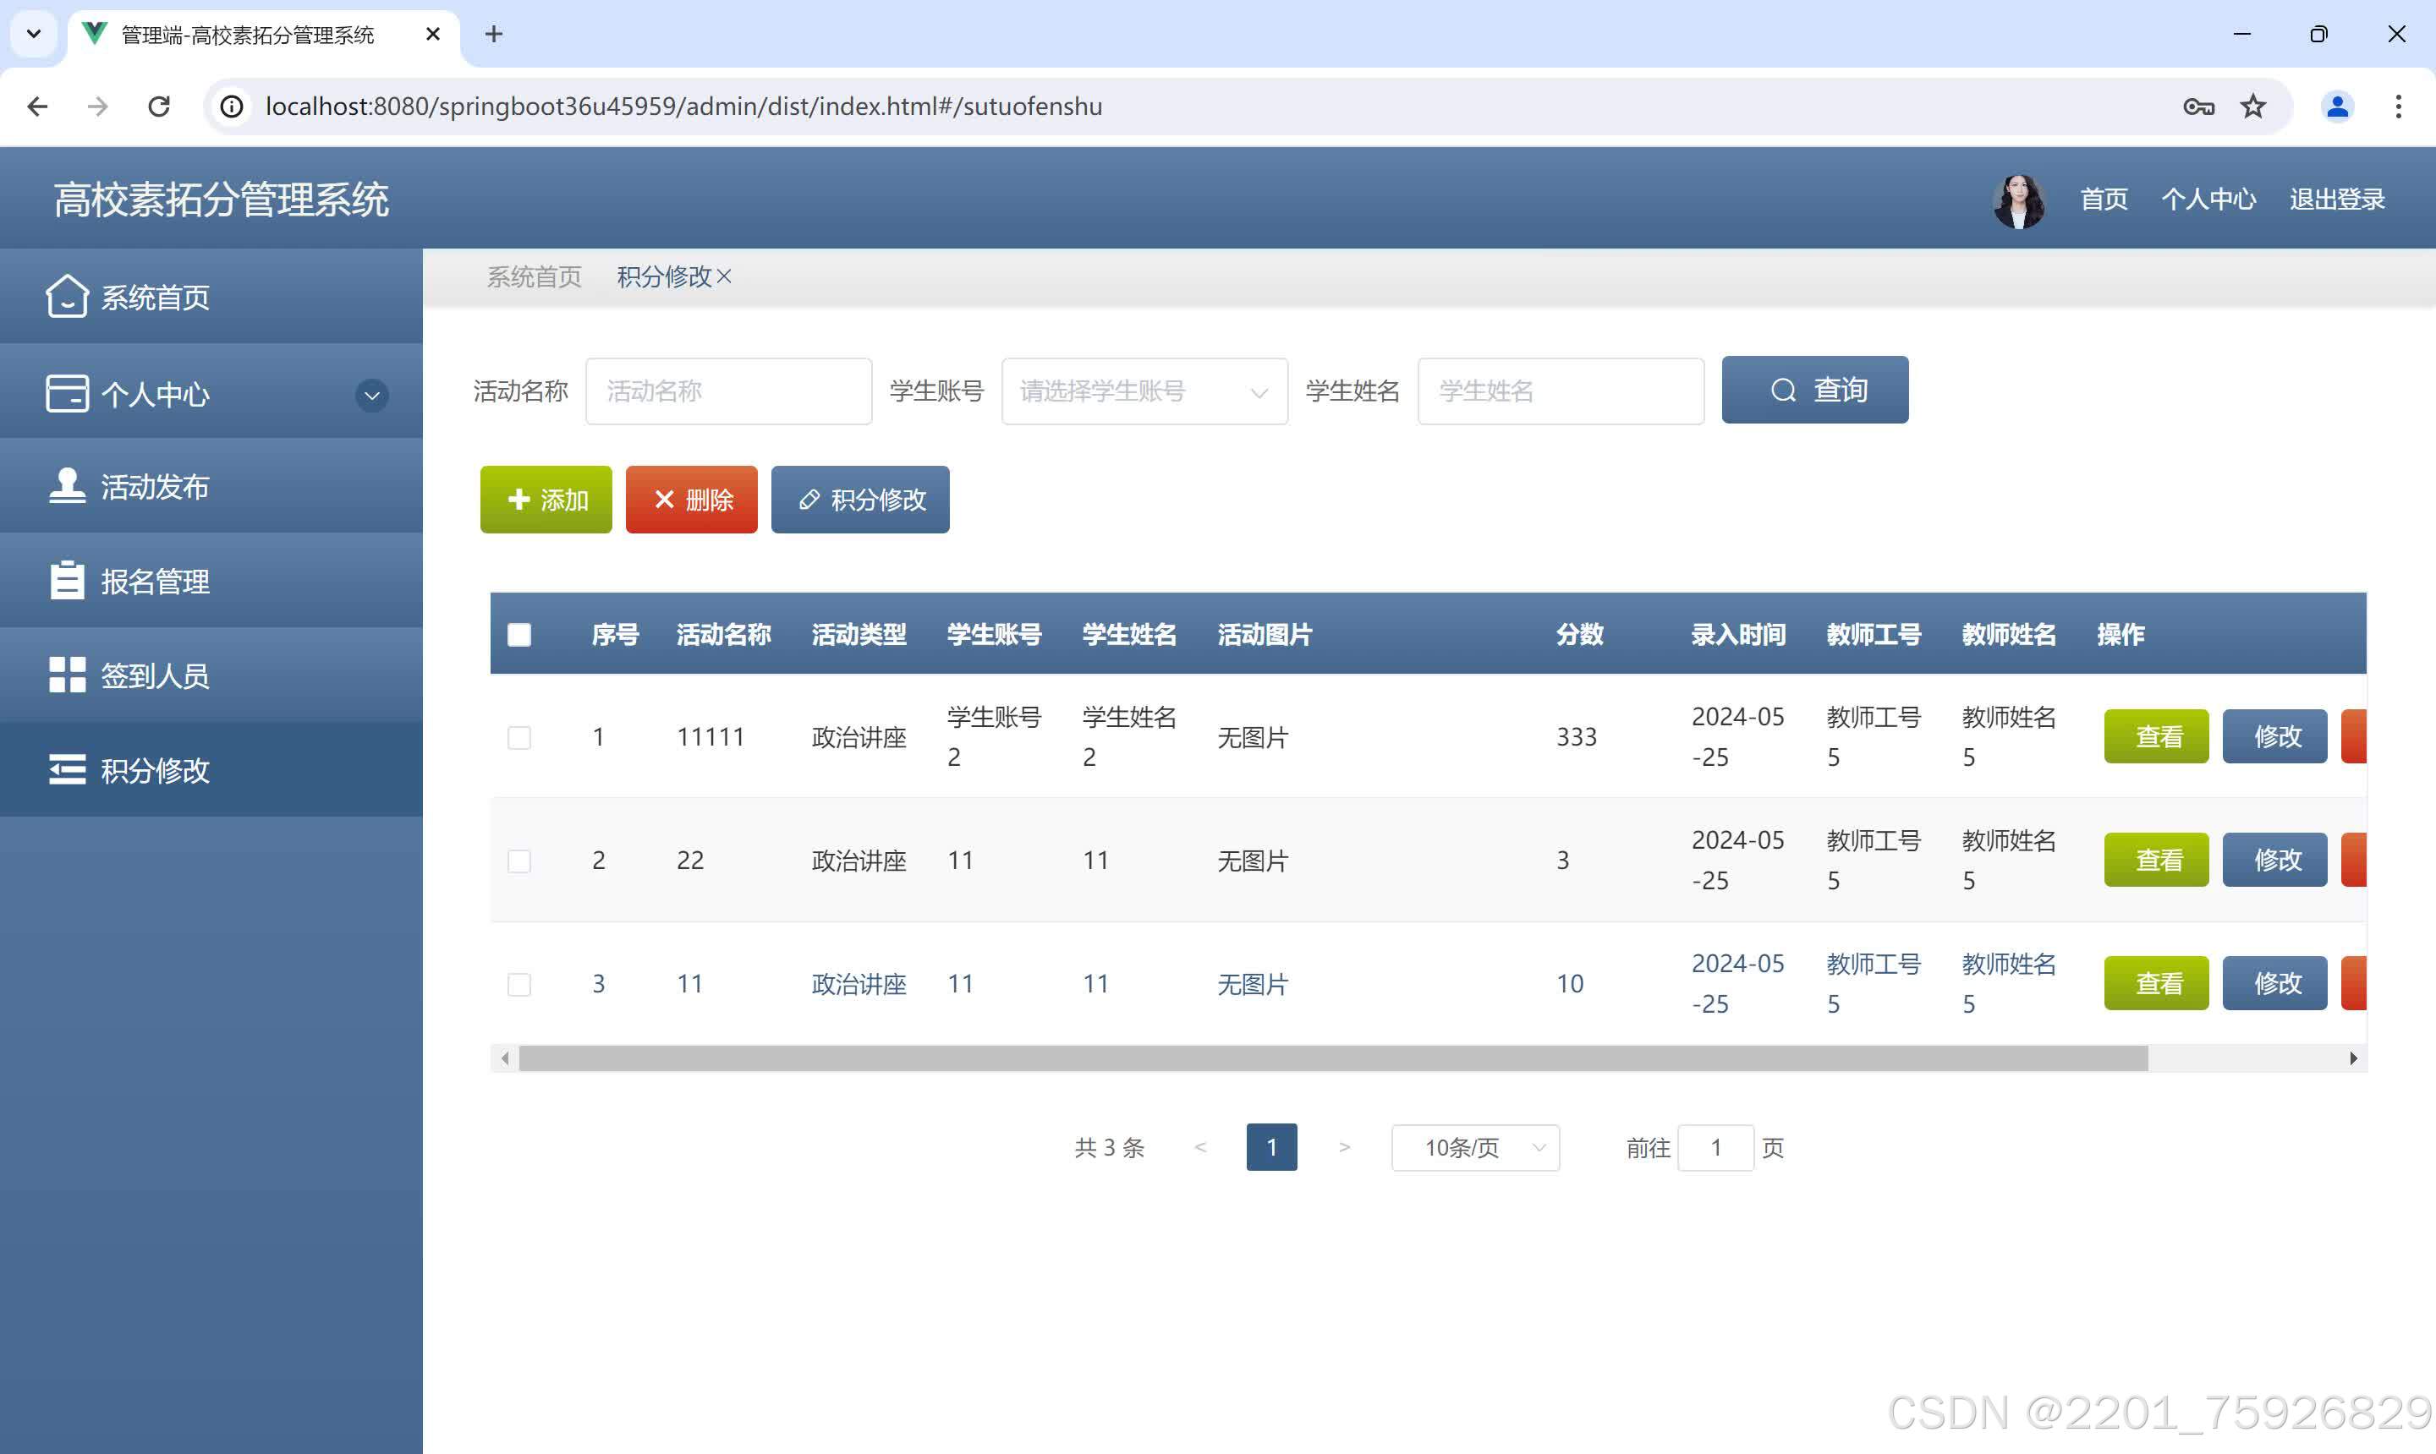The width and height of the screenshot is (2436, 1454).
Task: Click the 活动发布 person icon in sidebar
Action: 67,486
